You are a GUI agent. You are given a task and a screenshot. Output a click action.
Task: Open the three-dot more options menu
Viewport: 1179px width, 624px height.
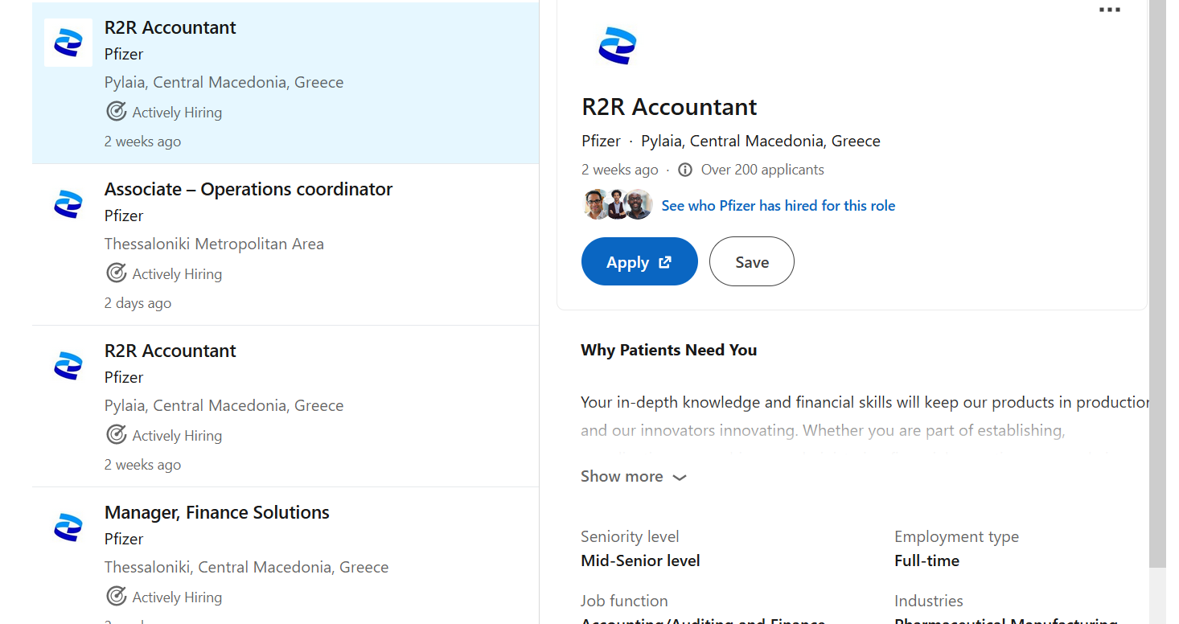[x=1109, y=10]
